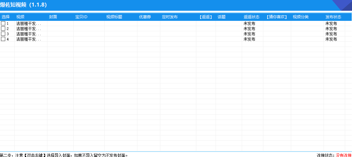Click the 宝贝ID column header

click(81, 17)
